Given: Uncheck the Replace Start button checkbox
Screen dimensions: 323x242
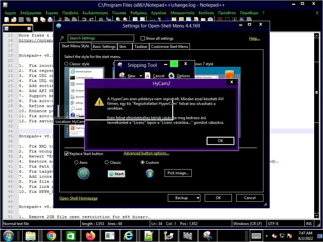Looking at the screenshot, I should (x=66, y=154).
